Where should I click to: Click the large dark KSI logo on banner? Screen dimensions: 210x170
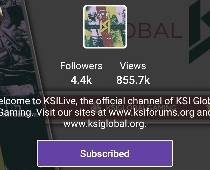pos(199,32)
